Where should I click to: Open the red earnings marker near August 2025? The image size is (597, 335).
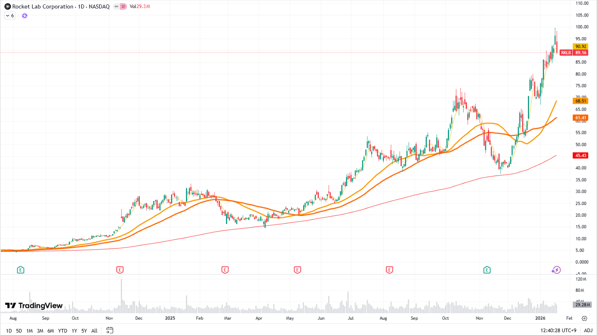(390, 270)
